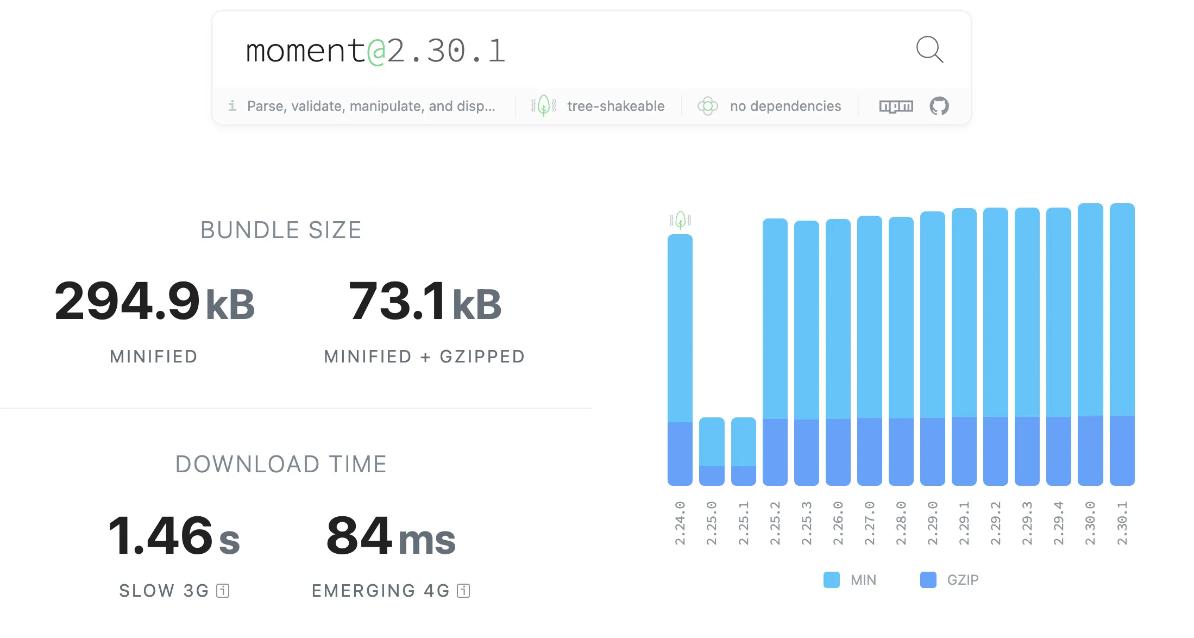Viewport: 1194px width, 638px height.
Task: Click the GZIP darker-blue legend swatch
Action: pos(928,580)
